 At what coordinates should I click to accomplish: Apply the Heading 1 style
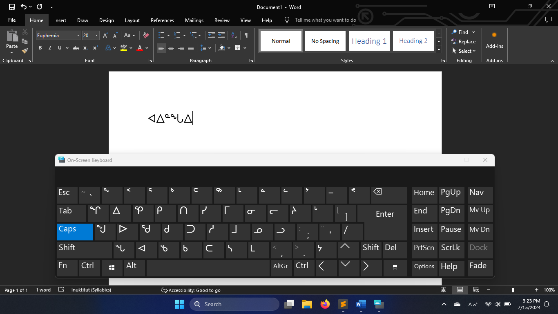click(369, 40)
